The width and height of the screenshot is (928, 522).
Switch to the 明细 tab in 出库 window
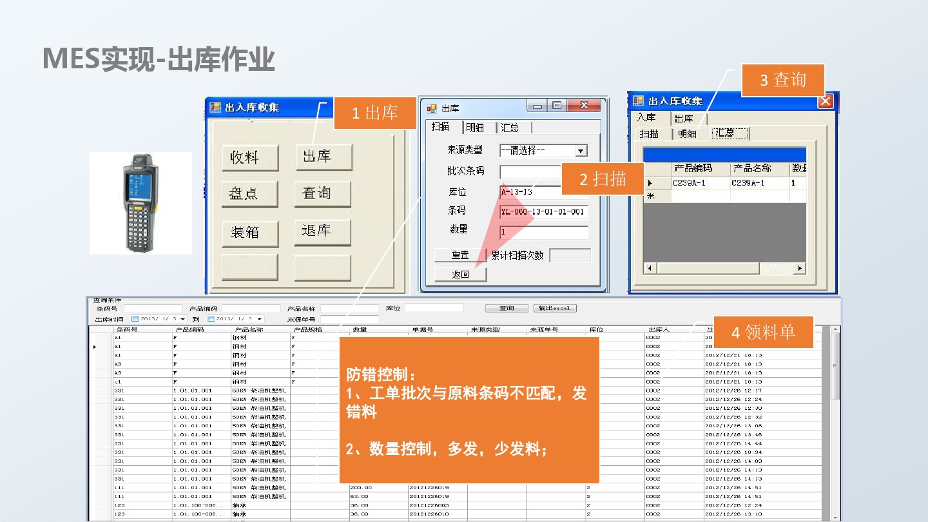click(476, 127)
